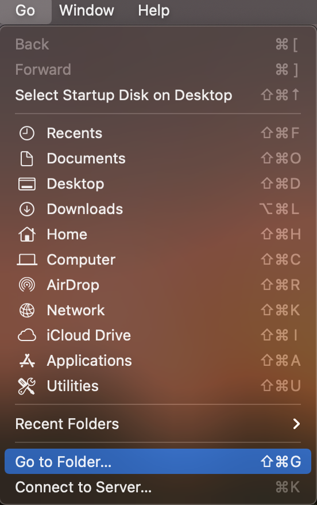Select the Computer label
Viewport: 317px width, 505px height.
click(x=81, y=259)
